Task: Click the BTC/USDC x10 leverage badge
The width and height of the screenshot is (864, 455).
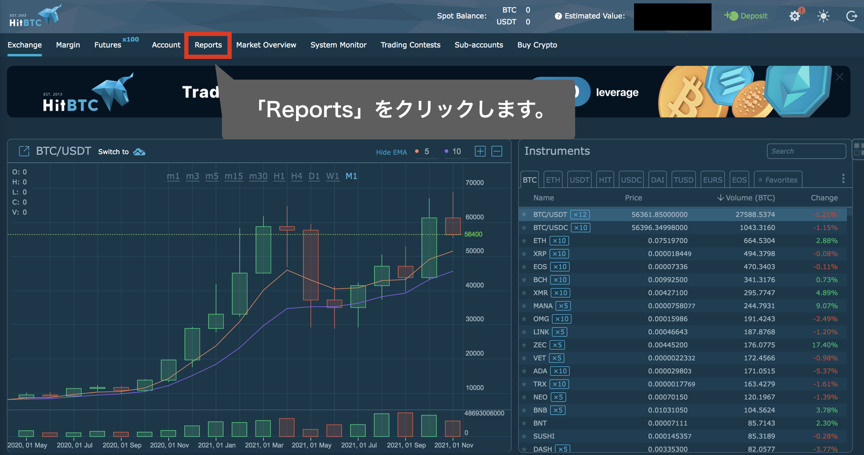Action: [581, 227]
